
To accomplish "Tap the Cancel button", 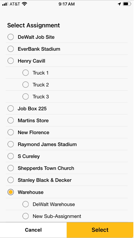I will coord(33,230).
